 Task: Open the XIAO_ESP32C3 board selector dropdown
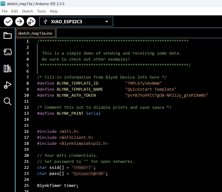tap(76, 22)
